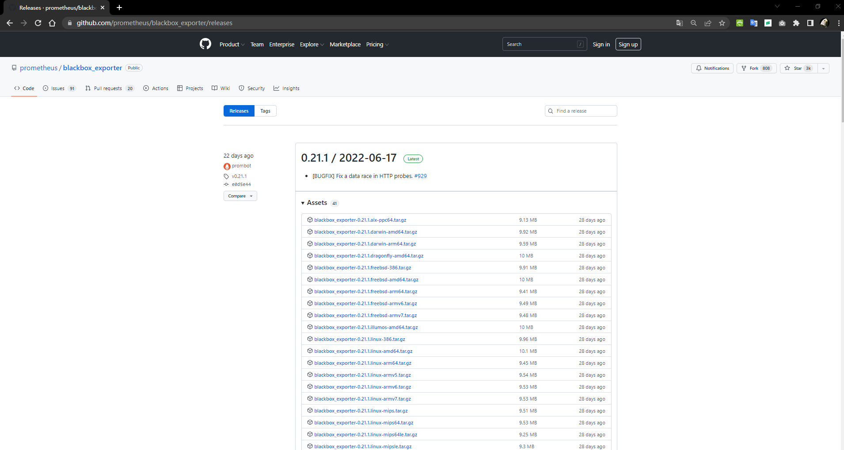Image resolution: width=844 pixels, height=450 pixels.
Task: Fork the blackbox_exporter repository
Action: [x=757, y=68]
